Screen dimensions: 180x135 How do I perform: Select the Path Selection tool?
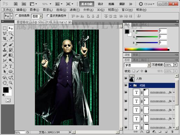pos(5,72)
